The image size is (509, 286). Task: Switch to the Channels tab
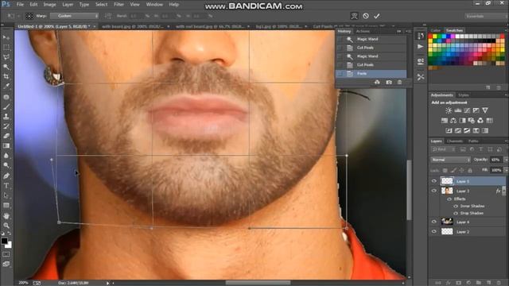pos(455,141)
